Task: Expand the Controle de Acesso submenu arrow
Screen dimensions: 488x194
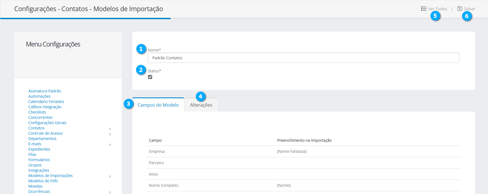Action: click(x=110, y=134)
